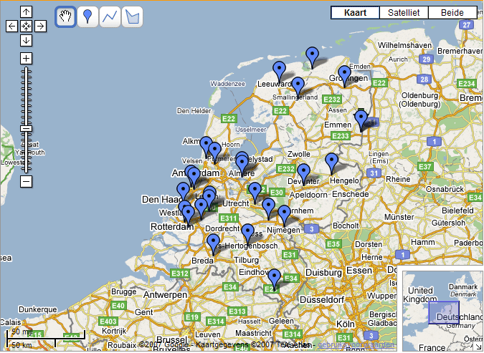Screen dimensions: 484x353
Task: Click the zoom slider handle
Action: tap(27, 129)
